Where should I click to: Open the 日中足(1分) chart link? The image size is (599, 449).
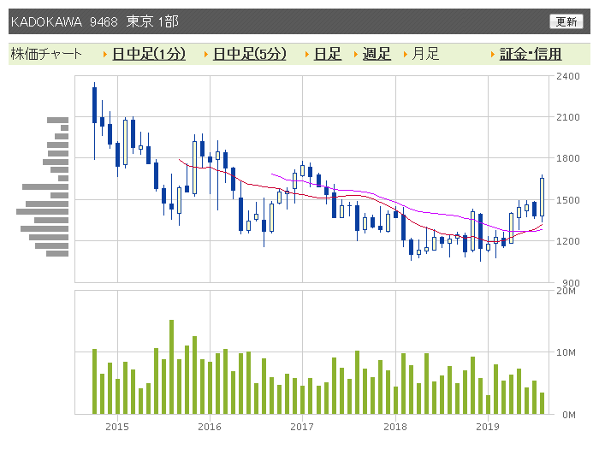pyautogui.click(x=149, y=54)
